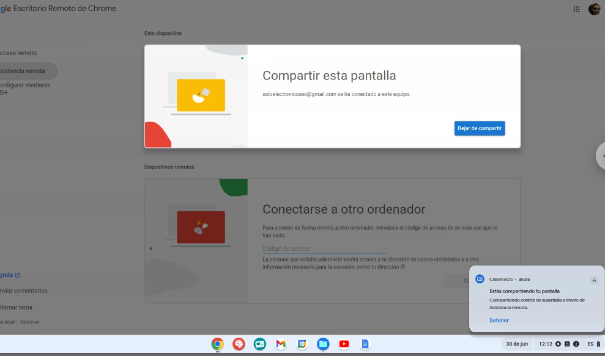This screenshot has width=605, height=356.
Task: Click the Código de acceso field
Action: (x=324, y=249)
